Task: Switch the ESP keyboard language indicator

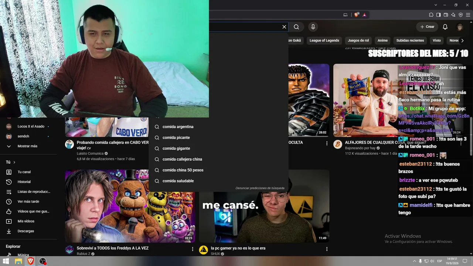Action: [440, 261]
